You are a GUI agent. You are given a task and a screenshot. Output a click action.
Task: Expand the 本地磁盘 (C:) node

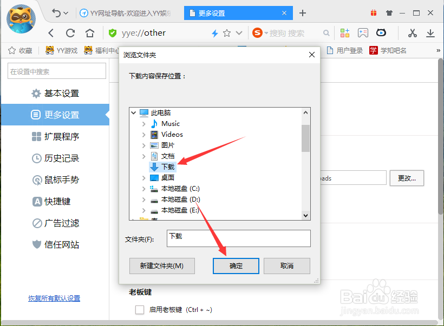coord(144,189)
